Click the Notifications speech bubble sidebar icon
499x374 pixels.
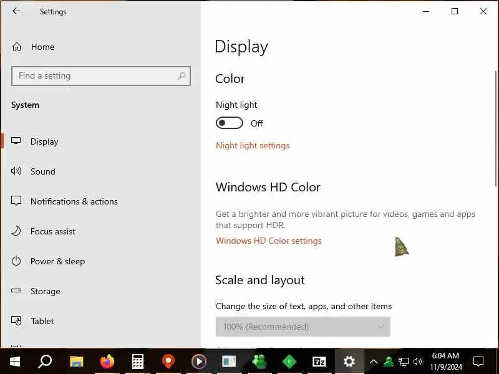pos(16,201)
